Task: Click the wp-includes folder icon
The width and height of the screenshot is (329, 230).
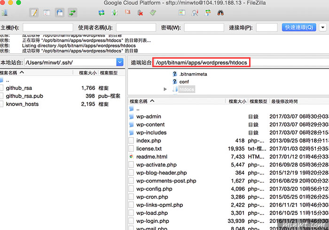Action: click(x=131, y=132)
